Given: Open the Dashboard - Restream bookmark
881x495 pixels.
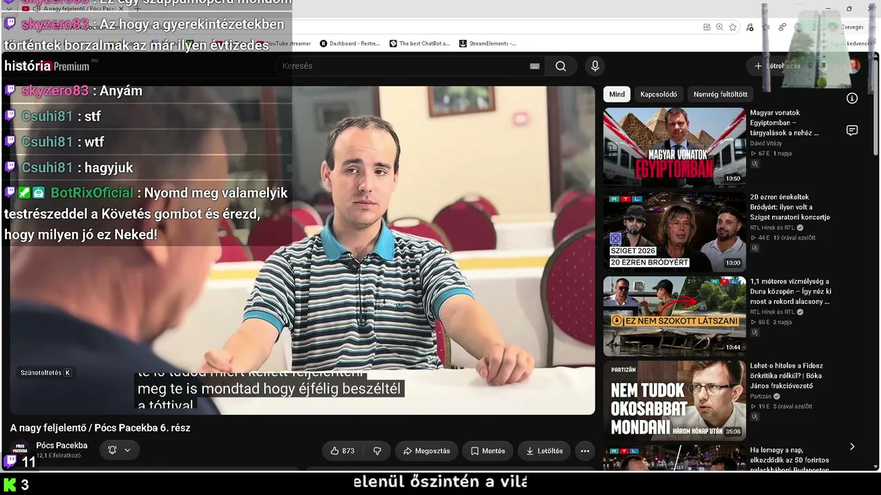Looking at the screenshot, I should pos(350,43).
